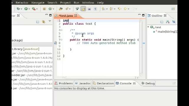Click the editor vertical scrollbar
This screenshot has height=106, width=189.
click(x=141, y=47)
